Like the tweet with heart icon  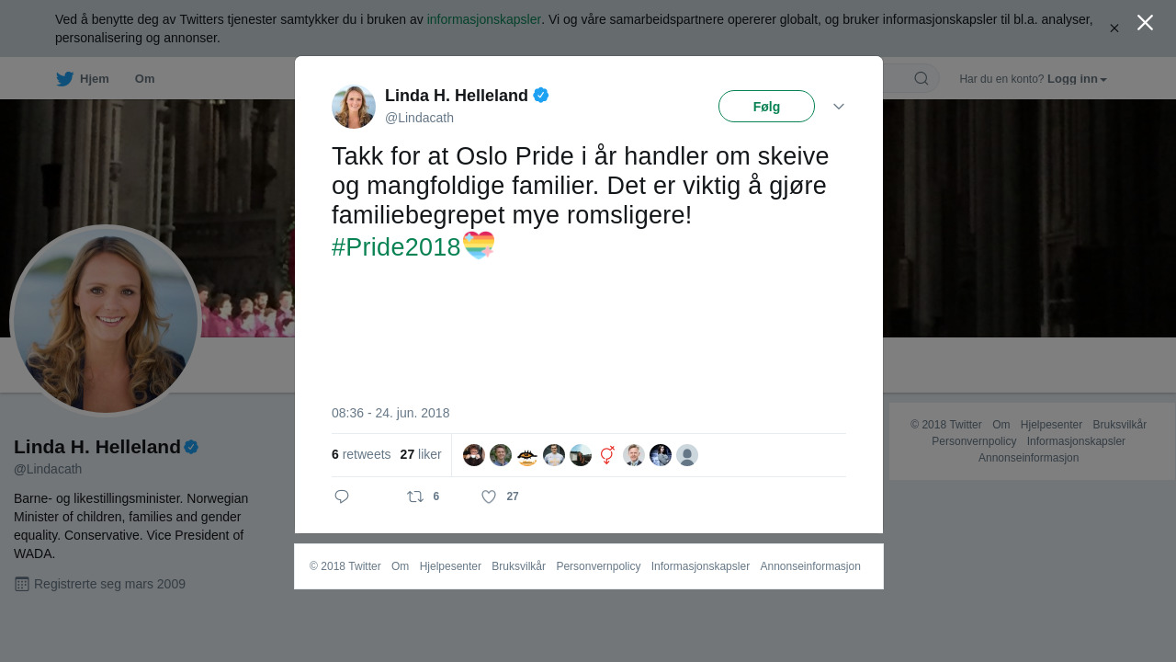pos(489,496)
